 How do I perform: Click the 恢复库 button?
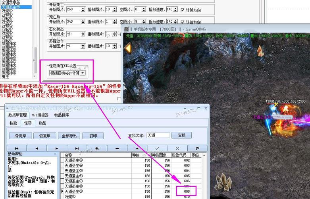point(45,136)
